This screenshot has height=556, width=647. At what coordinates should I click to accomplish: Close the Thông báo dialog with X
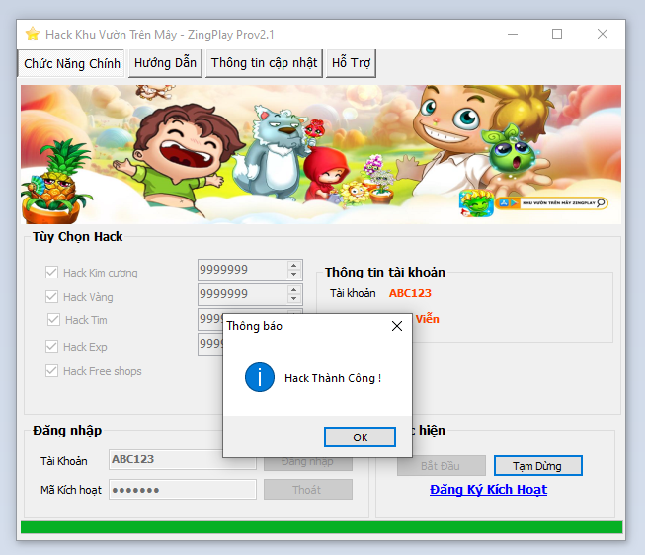[397, 326]
